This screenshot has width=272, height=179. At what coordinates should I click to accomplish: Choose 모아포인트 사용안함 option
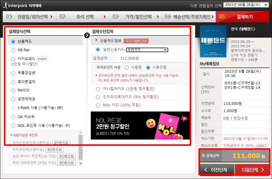click(148, 68)
